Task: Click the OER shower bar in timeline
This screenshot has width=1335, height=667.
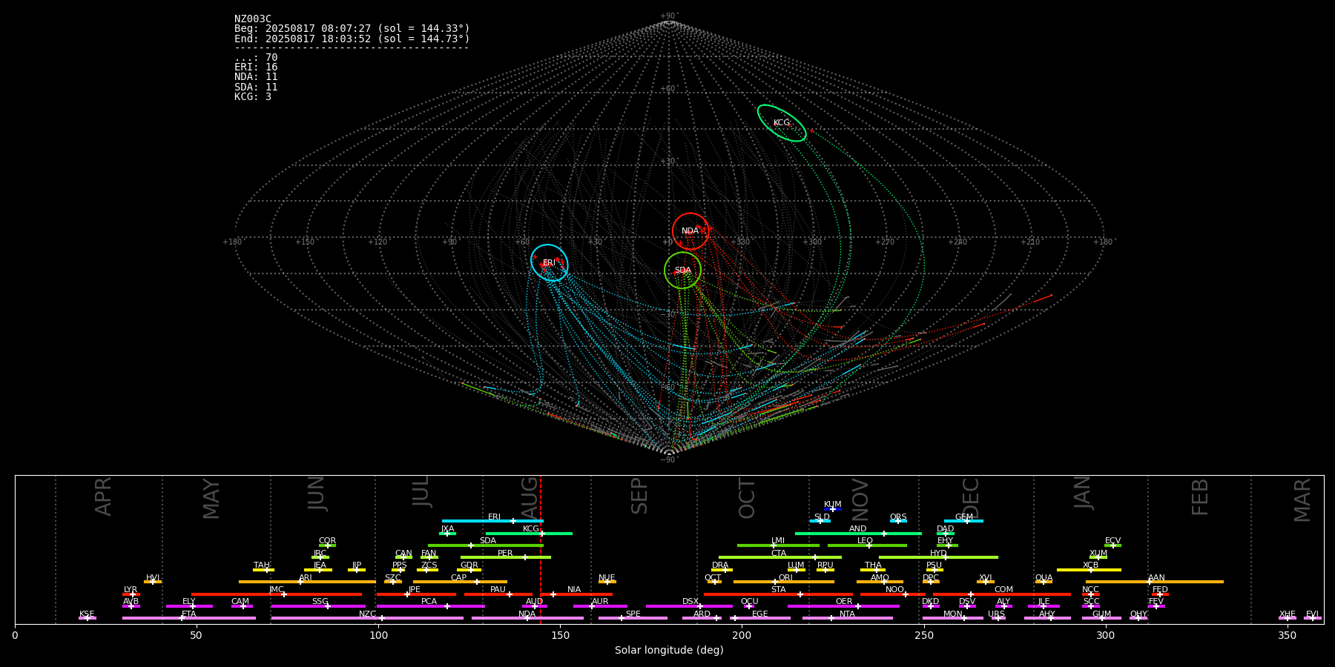Action: coord(843,606)
